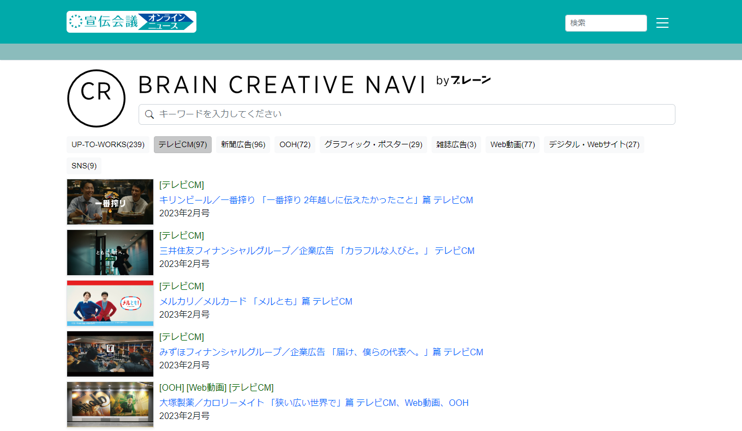This screenshot has height=431, width=742.
Task: Click the 宣伝会議 オンラインニュース logo
Action: tap(131, 22)
